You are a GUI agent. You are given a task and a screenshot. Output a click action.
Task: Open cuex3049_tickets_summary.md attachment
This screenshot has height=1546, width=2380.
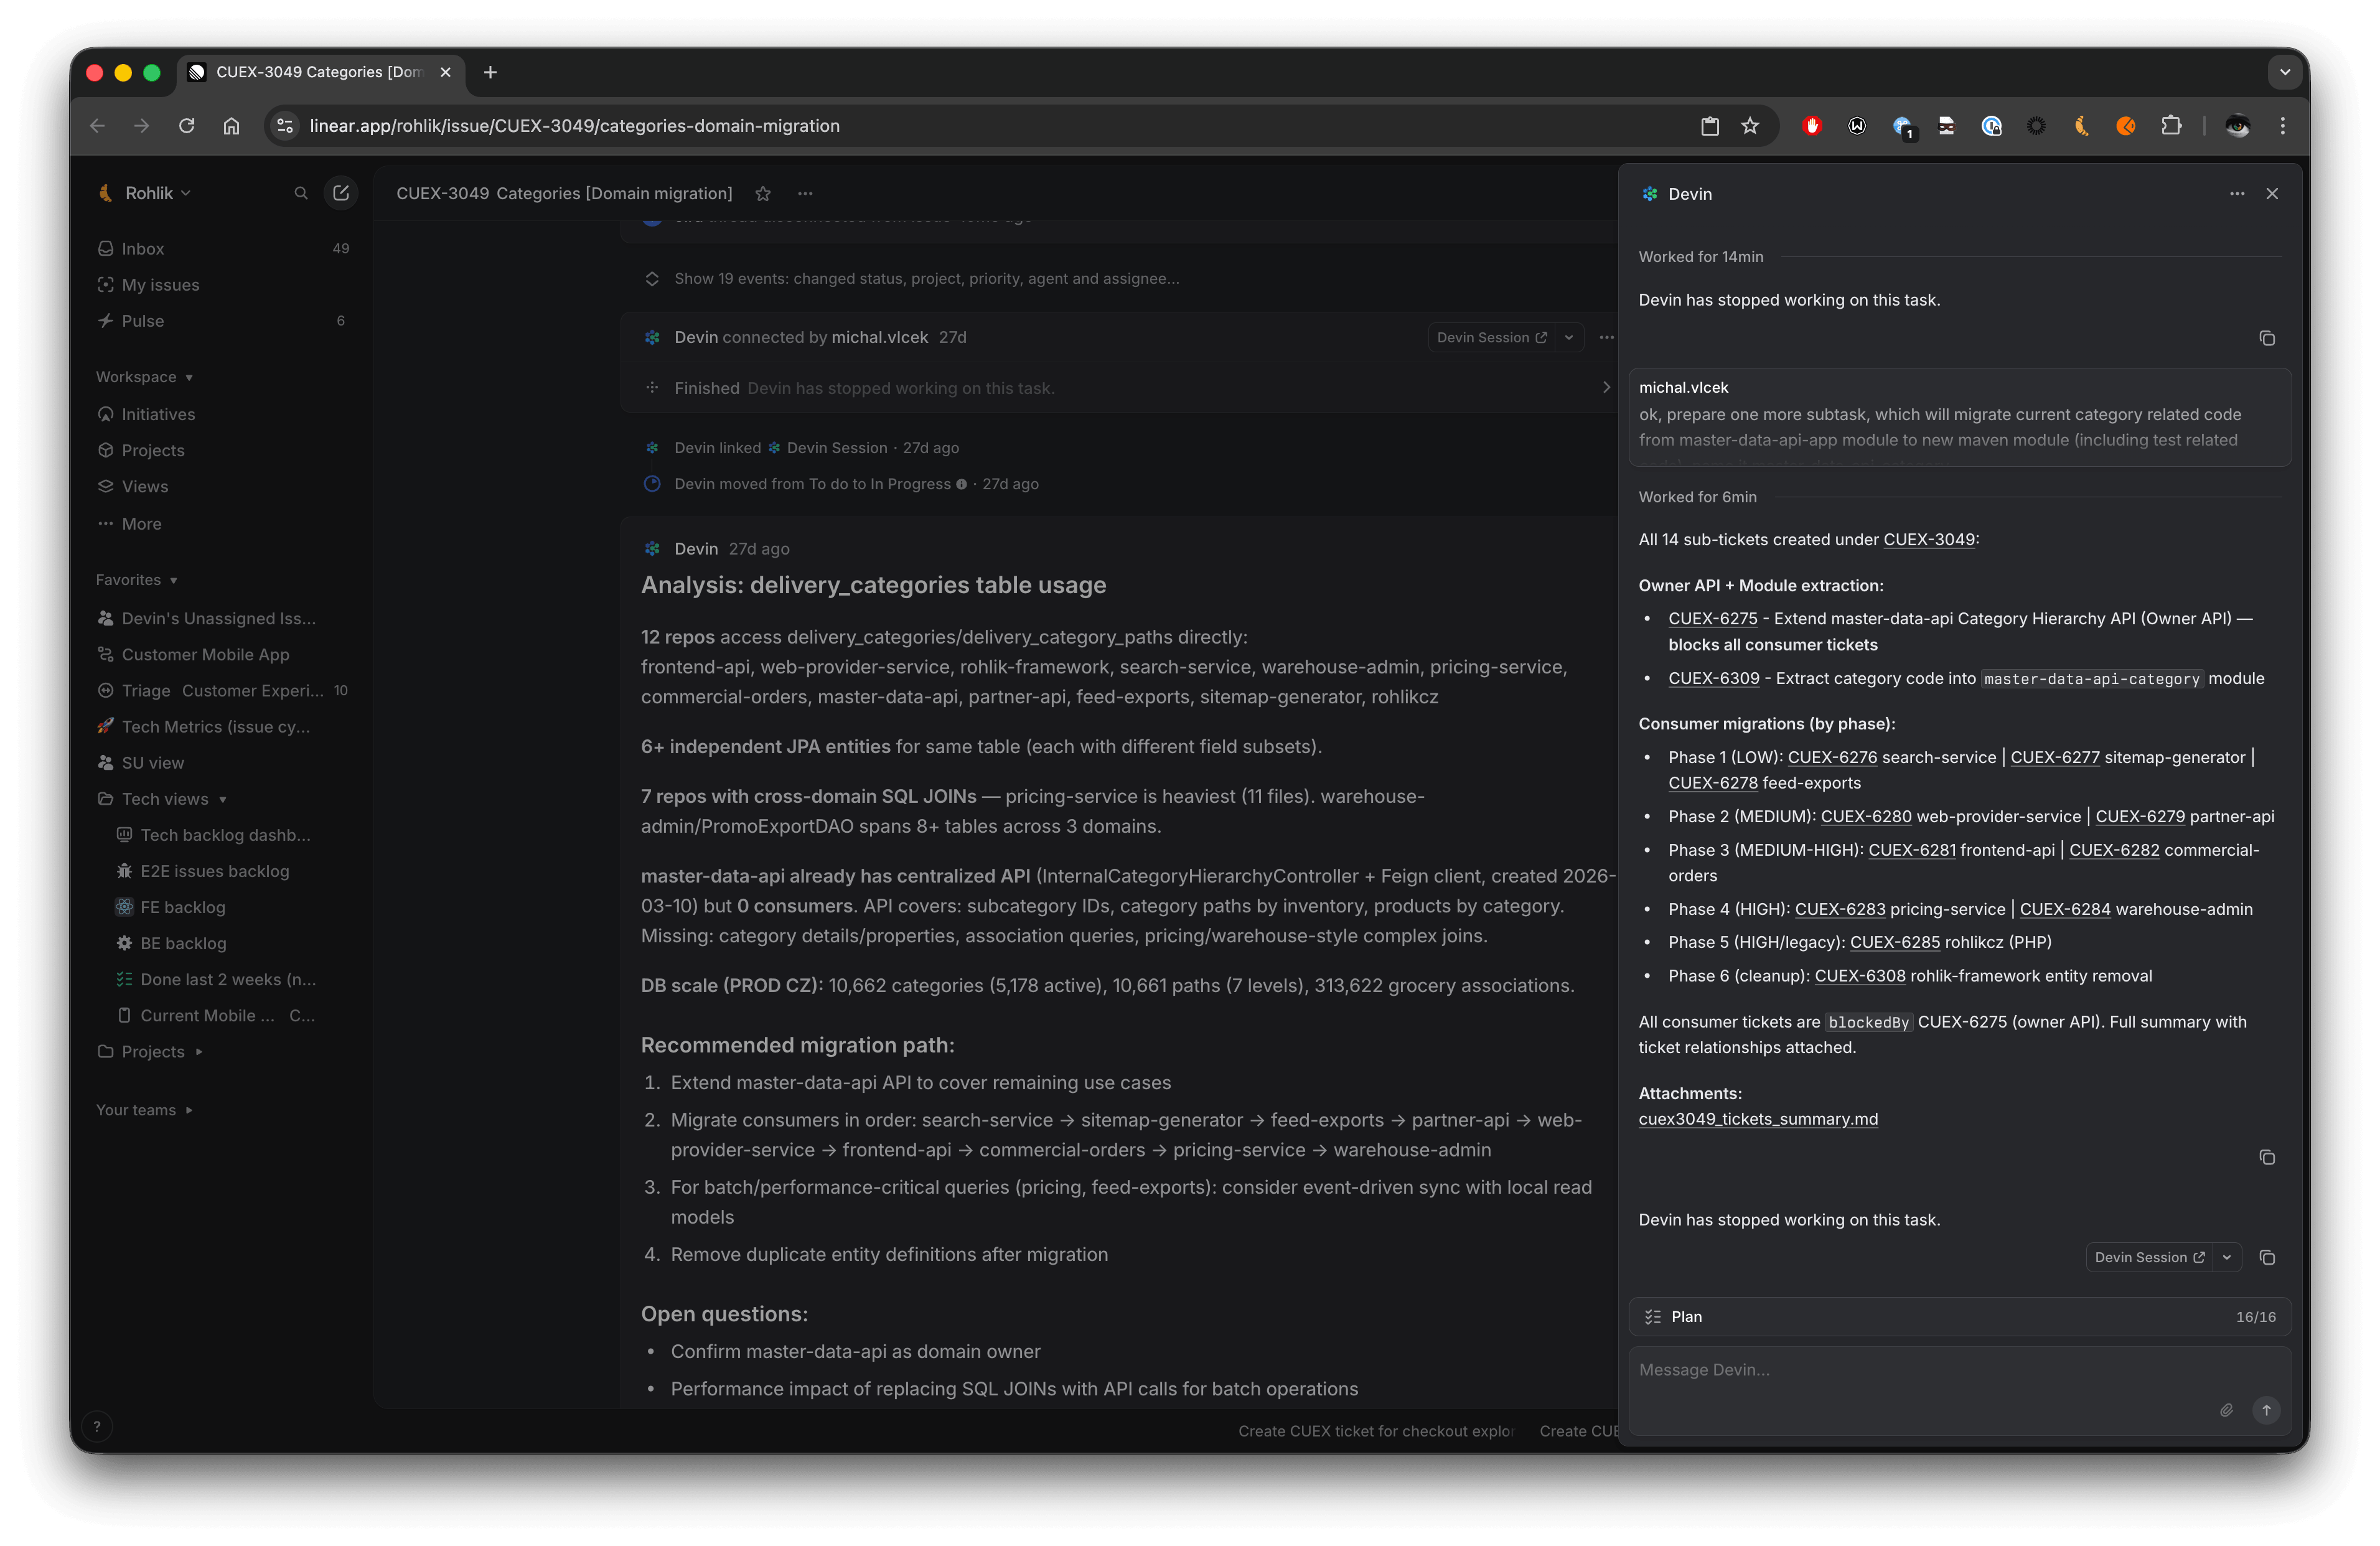[x=1757, y=1119]
